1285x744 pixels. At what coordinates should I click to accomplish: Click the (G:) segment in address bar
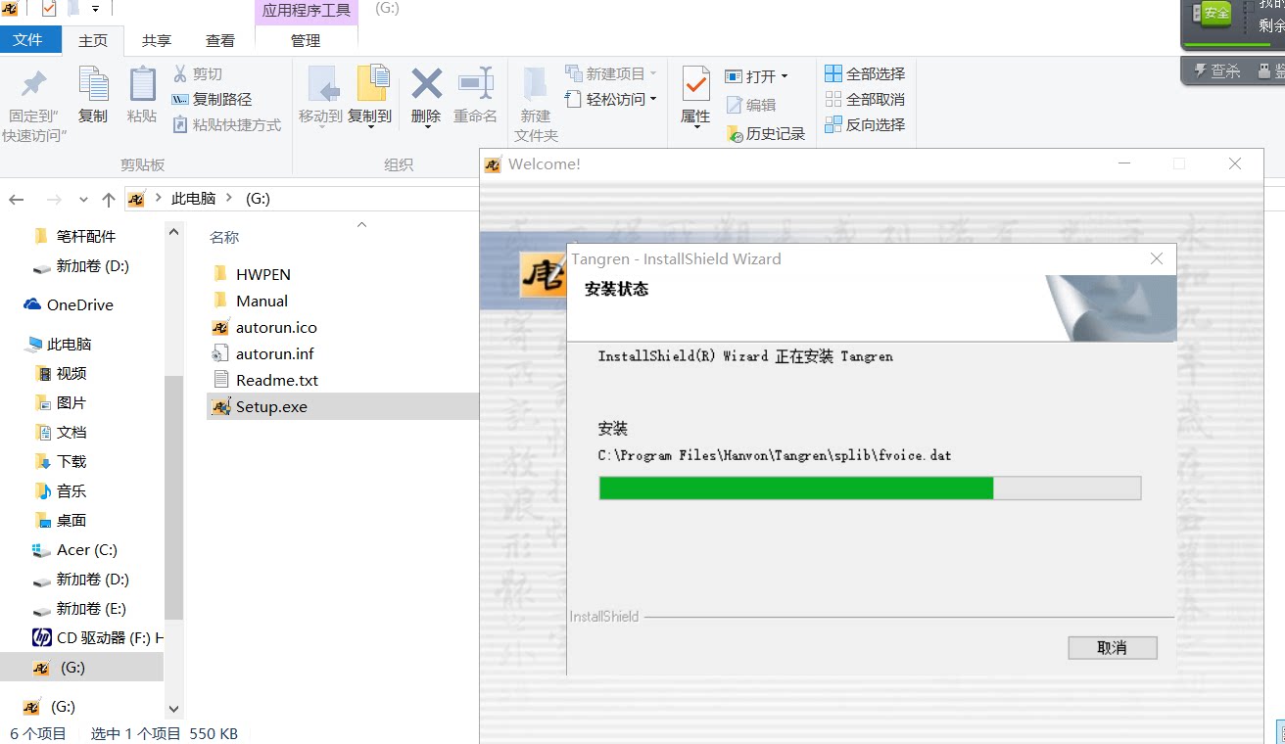pyautogui.click(x=258, y=198)
